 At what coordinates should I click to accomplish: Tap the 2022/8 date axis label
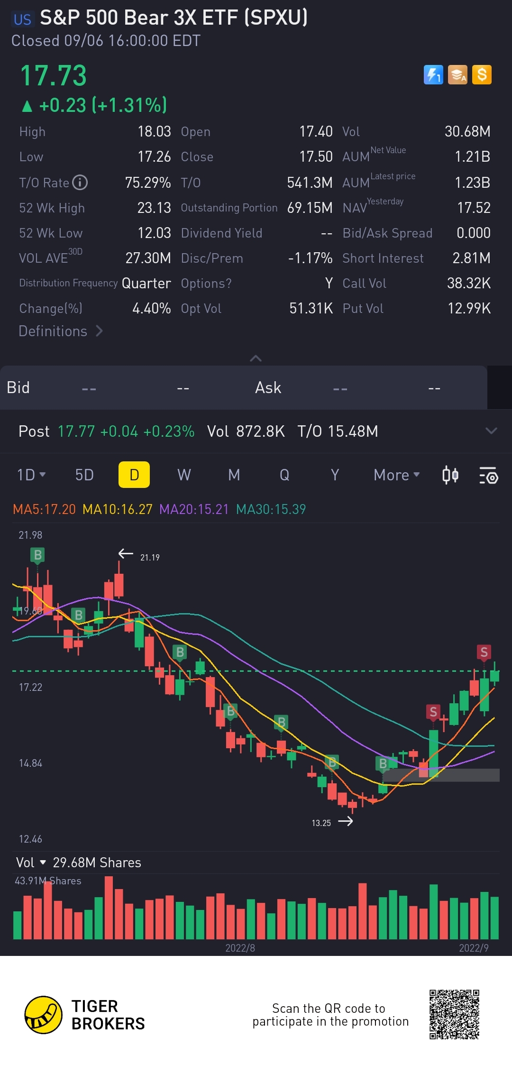(x=240, y=948)
